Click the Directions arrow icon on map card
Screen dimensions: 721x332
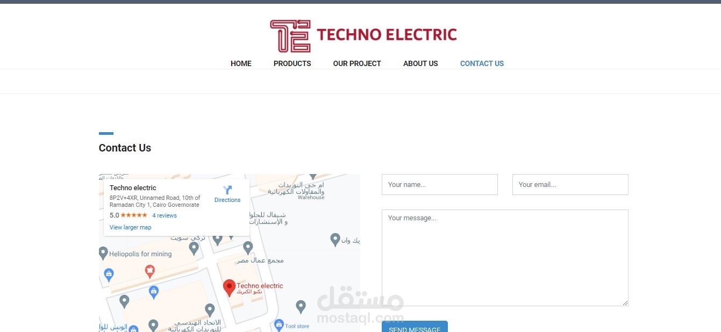[x=227, y=190]
